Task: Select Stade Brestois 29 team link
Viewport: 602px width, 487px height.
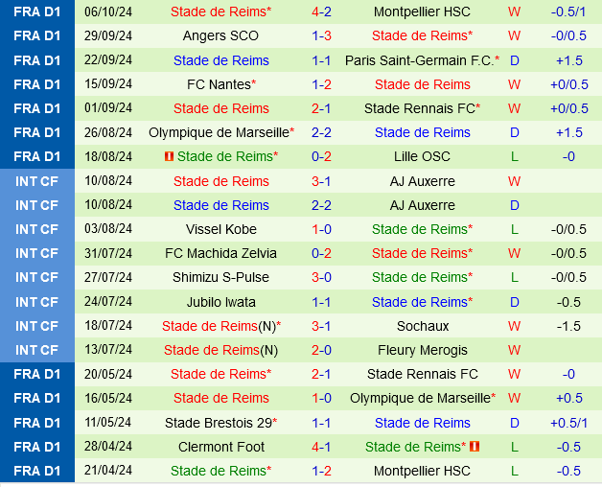Action: tap(219, 423)
